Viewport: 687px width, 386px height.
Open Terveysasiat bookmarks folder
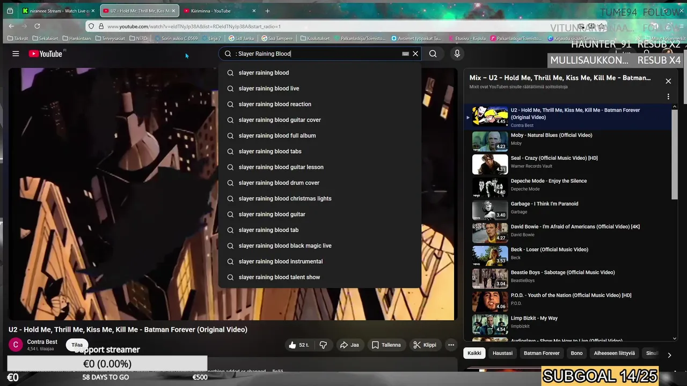point(111,38)
